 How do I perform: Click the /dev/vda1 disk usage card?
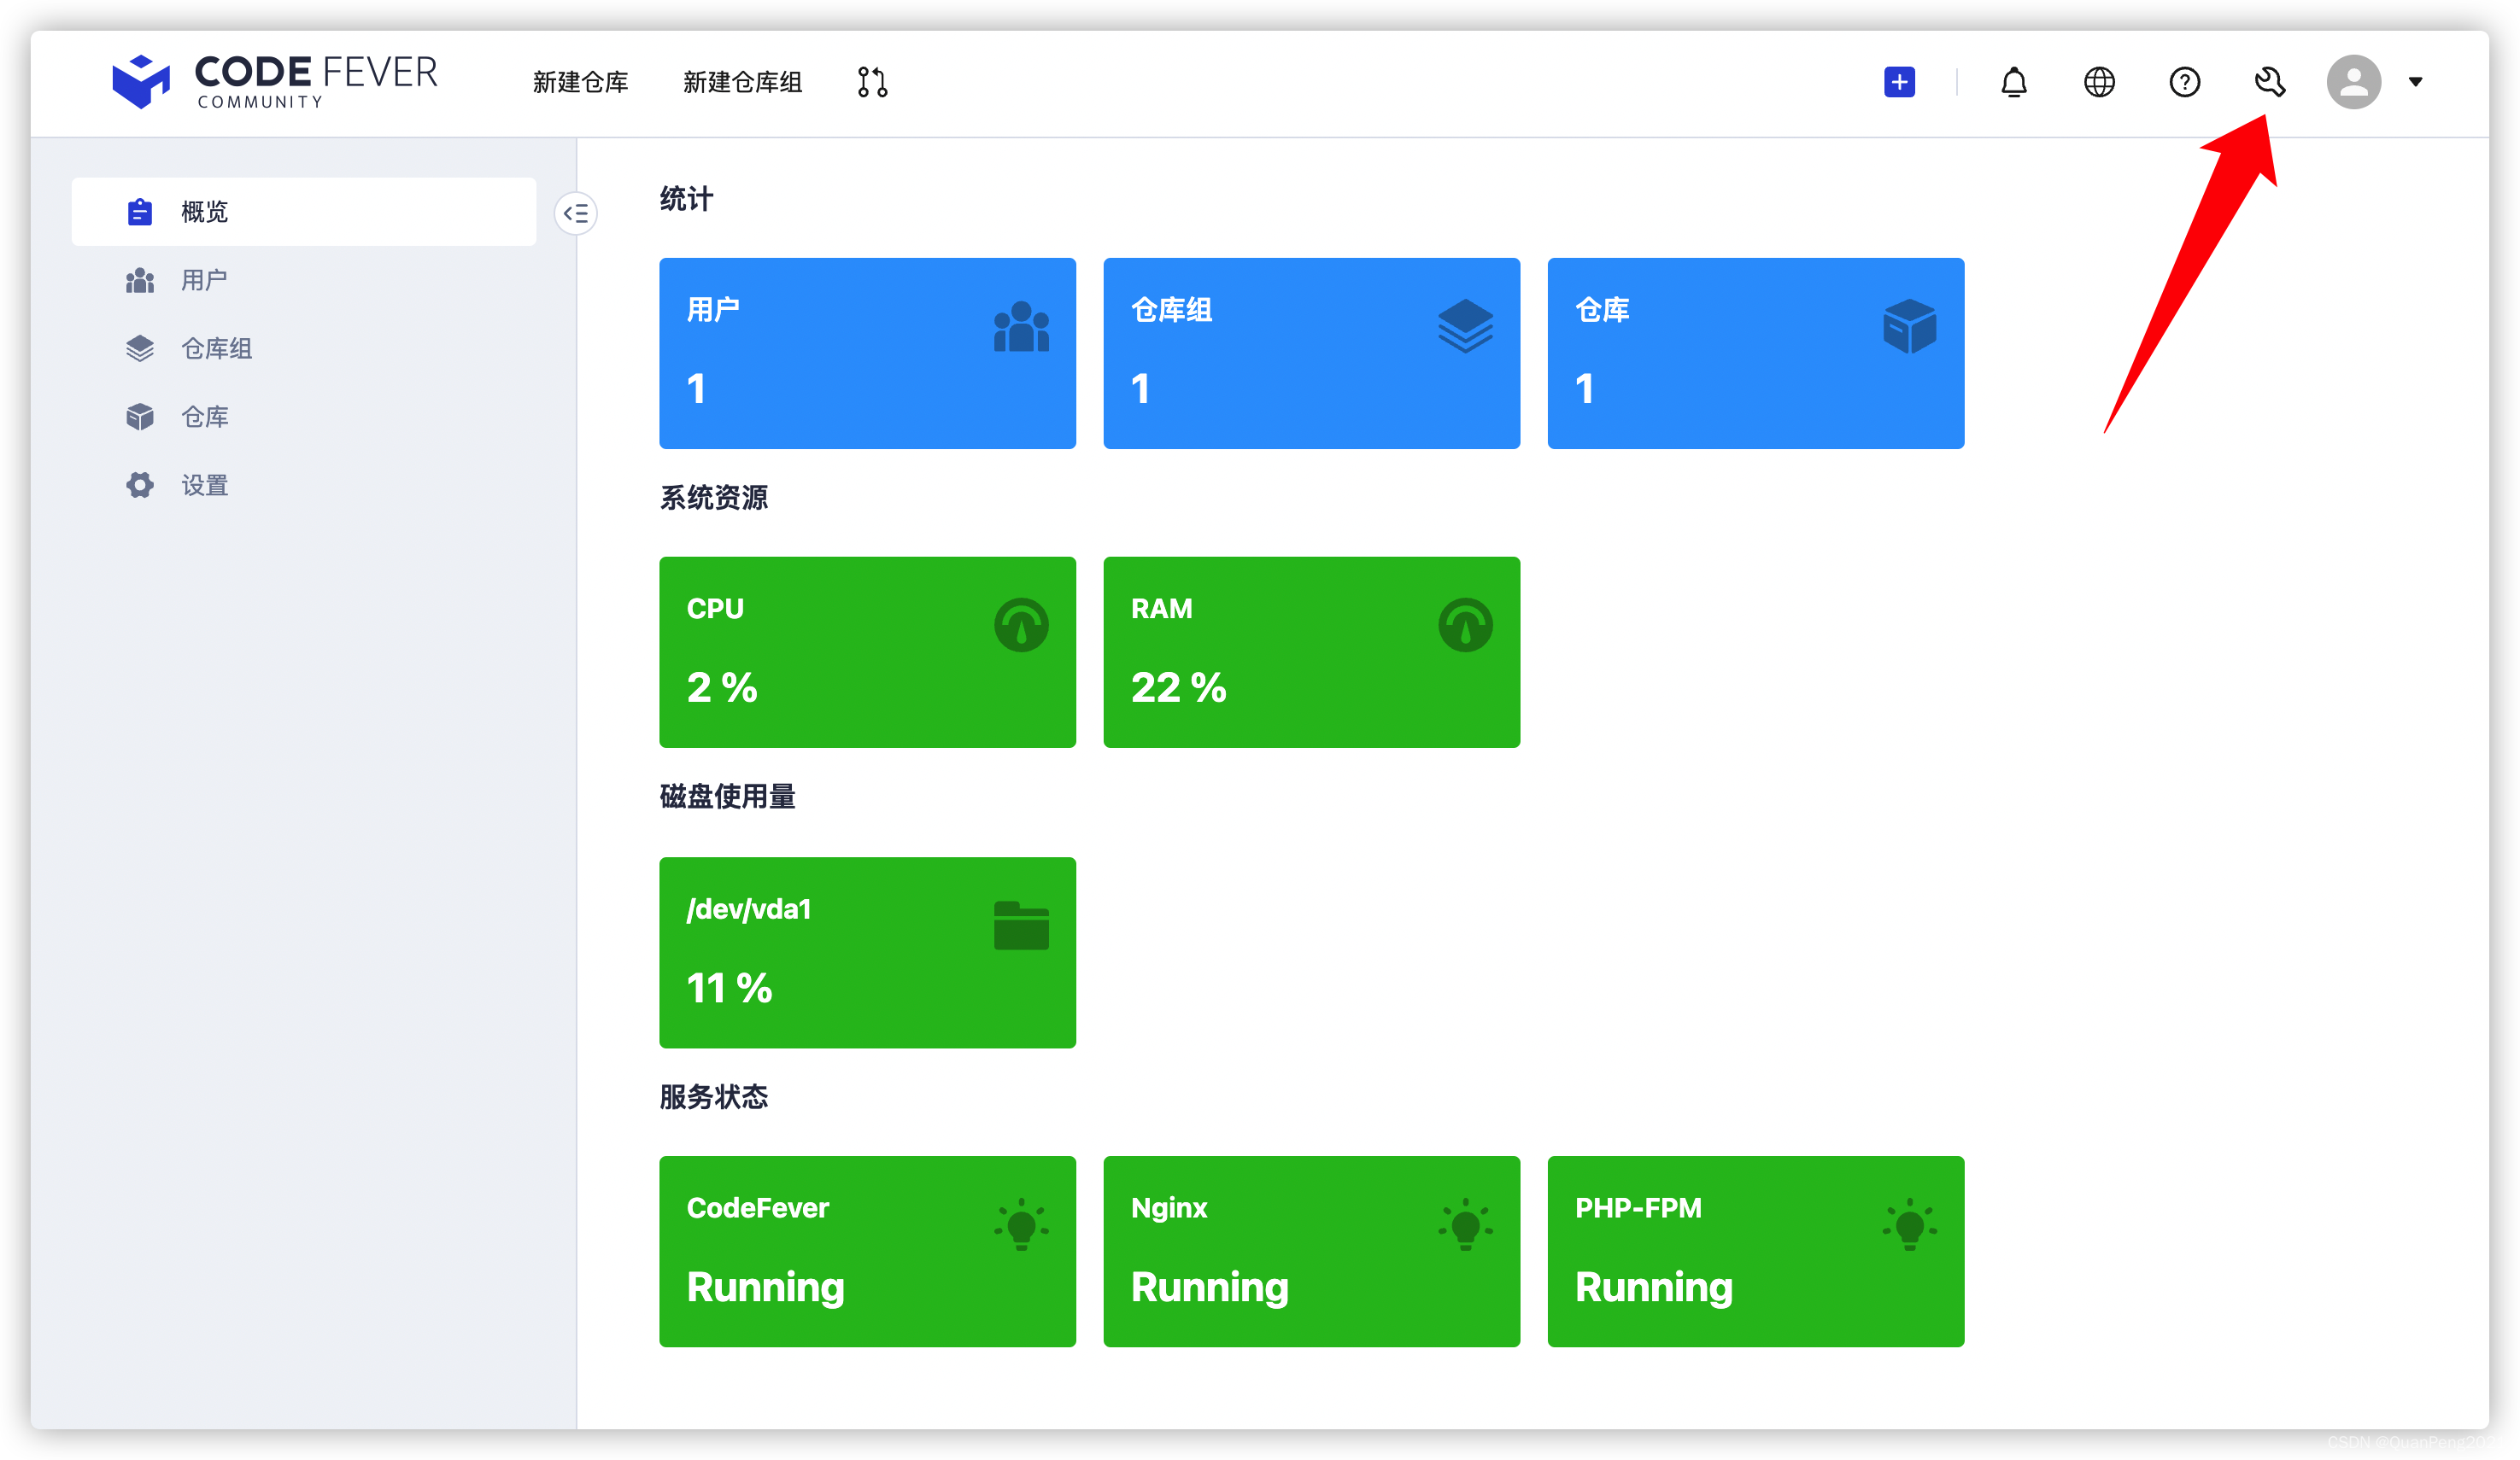[x=867, y=951]
